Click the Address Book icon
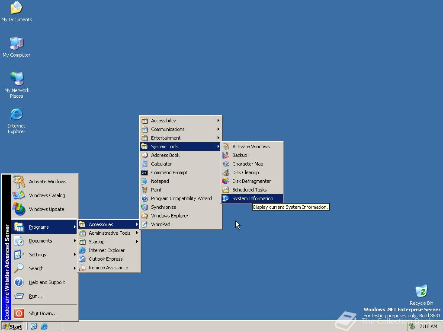The image size is (443, 332). [x=144, y=155]
